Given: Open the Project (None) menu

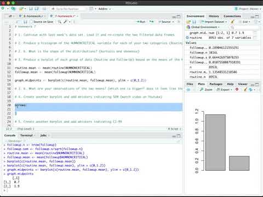Looking at the screenshot, I should pos(248,9).
